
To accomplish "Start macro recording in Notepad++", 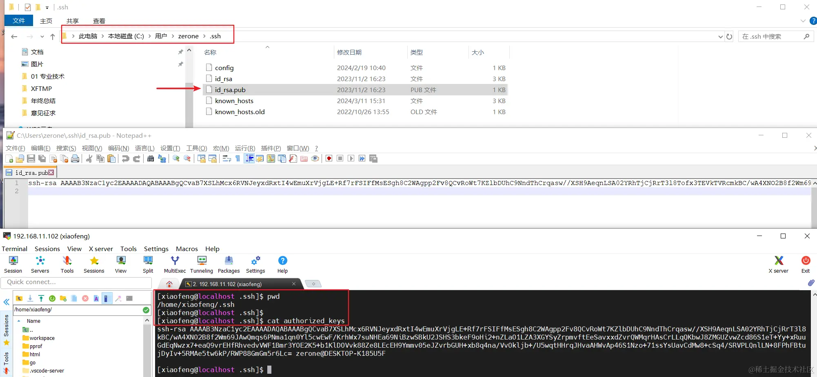I will [329, 159].
